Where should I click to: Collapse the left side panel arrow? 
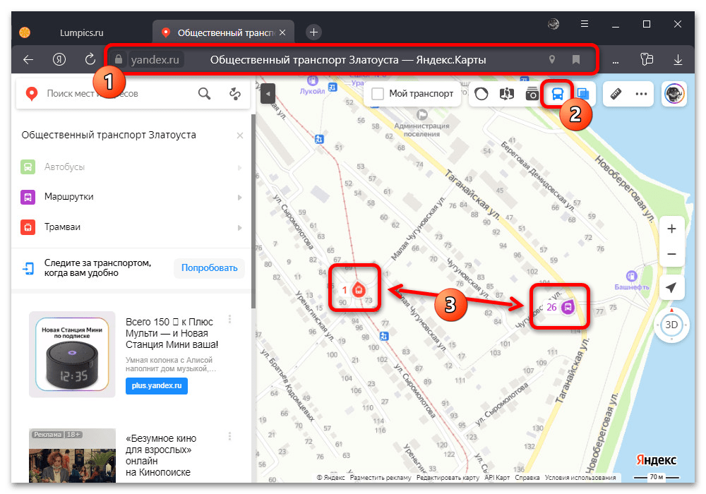(x=266, y=94)
